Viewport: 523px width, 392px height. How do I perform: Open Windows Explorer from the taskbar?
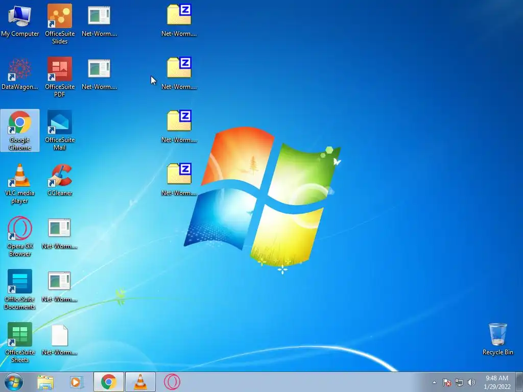click(x=45, y=382)
